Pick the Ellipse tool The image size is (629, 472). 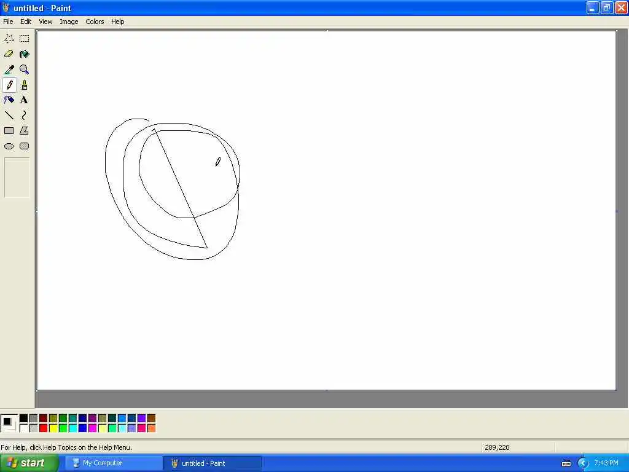(x=9, y=146)
